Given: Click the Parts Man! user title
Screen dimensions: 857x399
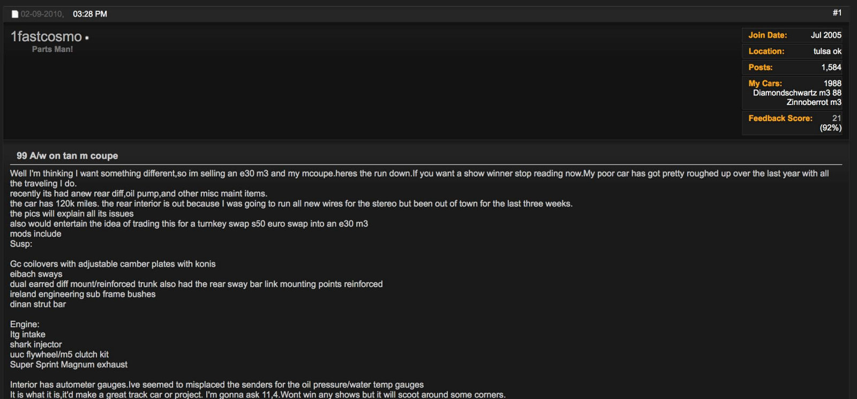Looking at the screenshot, I should tap(52, 49).
